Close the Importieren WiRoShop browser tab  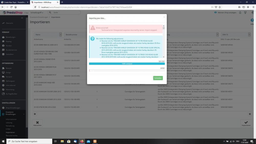coord(57,2)
